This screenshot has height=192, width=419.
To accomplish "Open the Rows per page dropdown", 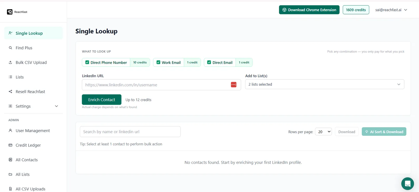I will tap(323, 132).
